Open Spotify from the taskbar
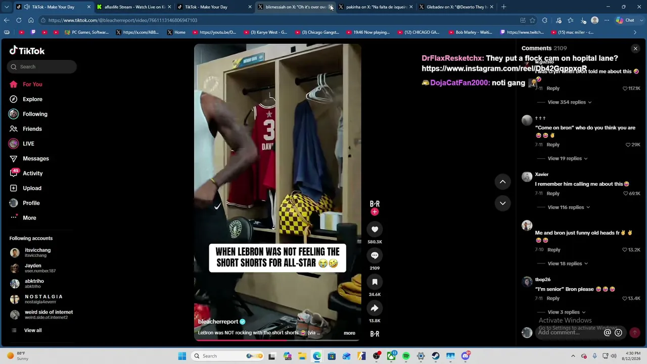Screen dimensions: 647x364 point(406,356)
